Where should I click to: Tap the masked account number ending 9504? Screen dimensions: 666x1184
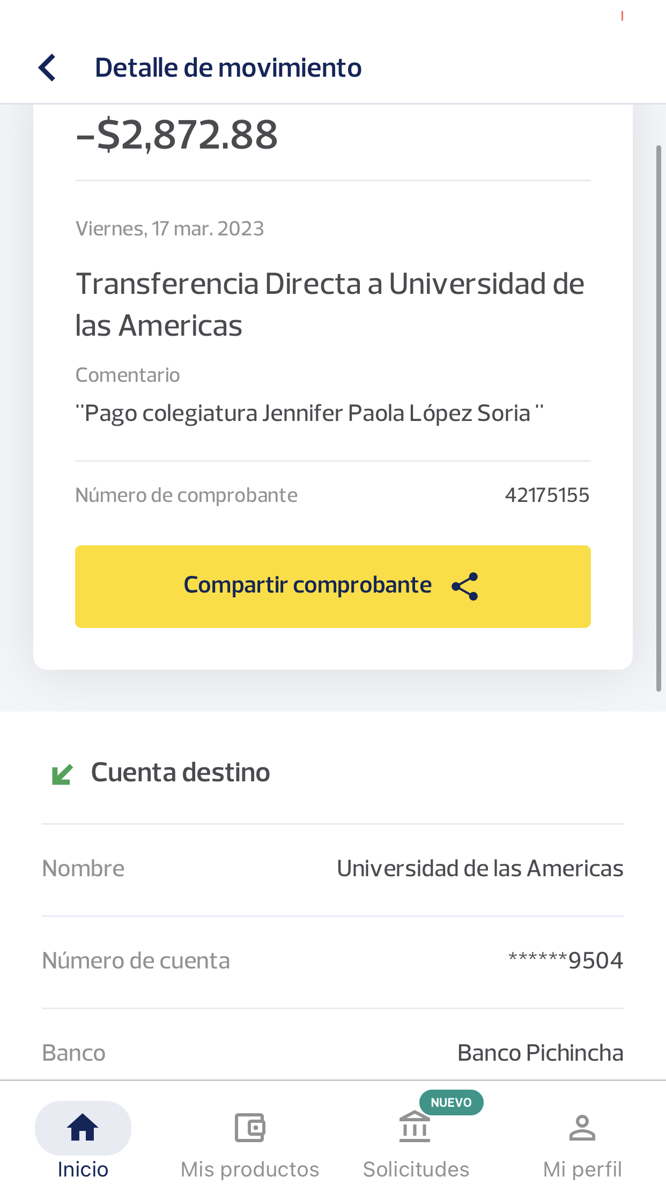pos(566,960)
